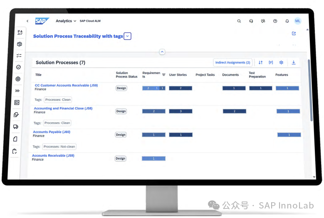
Task: Open Accounts Payable (J60) link
Action: (x=52, y=132)
